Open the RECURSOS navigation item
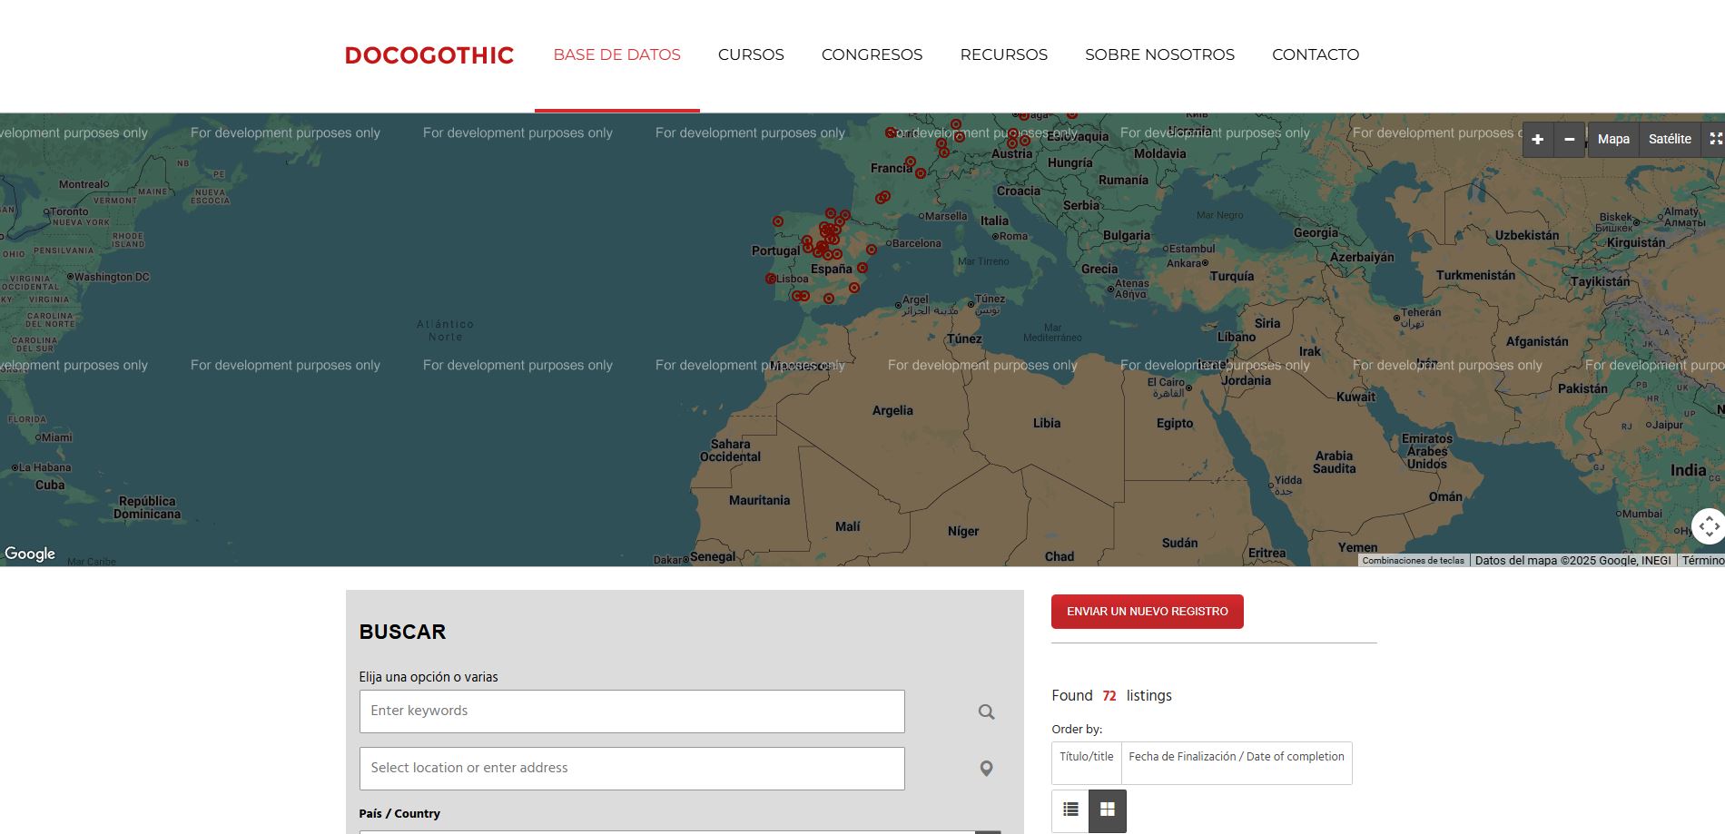Screen dimensions: 1725x834 click(1003, 54)
